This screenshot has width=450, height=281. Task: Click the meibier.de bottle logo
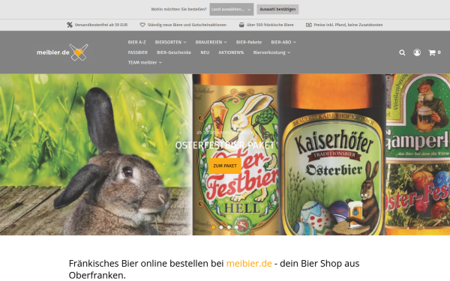click(x=62, y=52)
